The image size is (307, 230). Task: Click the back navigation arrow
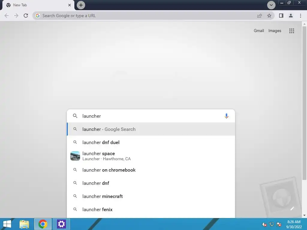click(7, 16)
